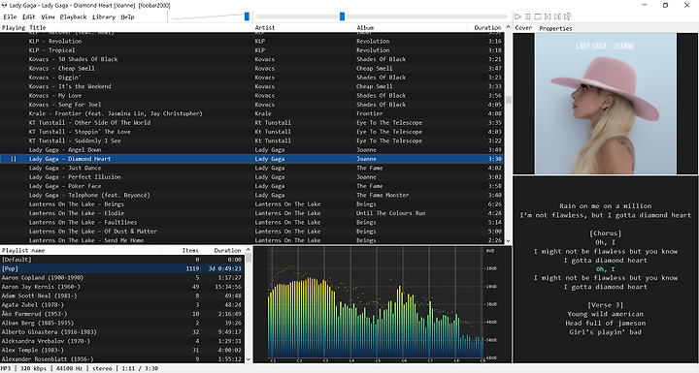Screen dimensions: 699x373
Task: Select Alberto Ginastera (1916-1983) playlist
Action: click(x=122, y=332)
